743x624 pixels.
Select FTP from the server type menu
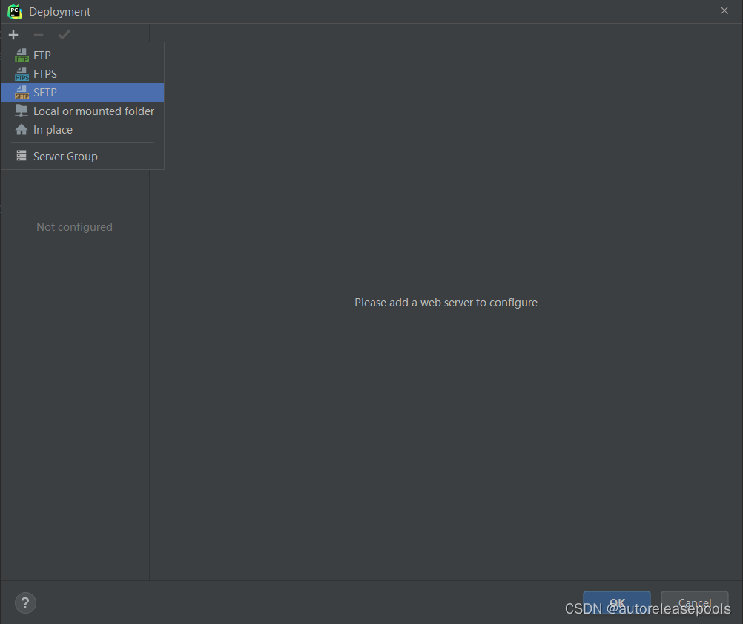point(82,56)
